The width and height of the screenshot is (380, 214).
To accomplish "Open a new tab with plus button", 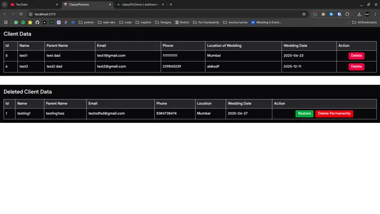I will [x=171, y=4].
